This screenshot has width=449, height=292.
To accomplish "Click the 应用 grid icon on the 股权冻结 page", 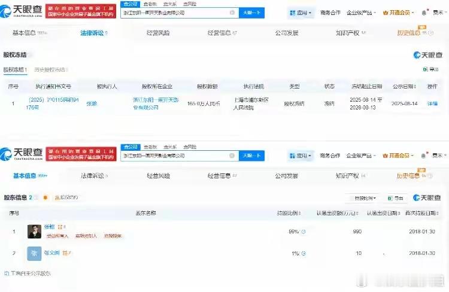I will pos(293,13).
